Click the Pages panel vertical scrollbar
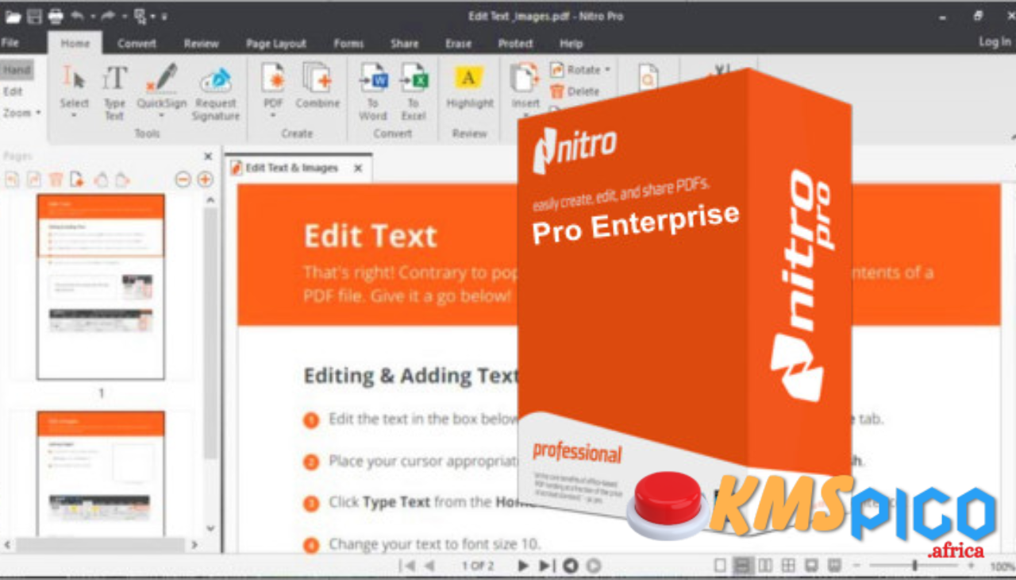The height and width of the screenshot is (580, 1016). coord(210,334)
